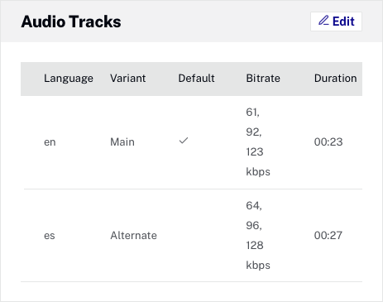383x302 pixels.
Task: Click the Main variant cell
Action: (x=122, y=142)
